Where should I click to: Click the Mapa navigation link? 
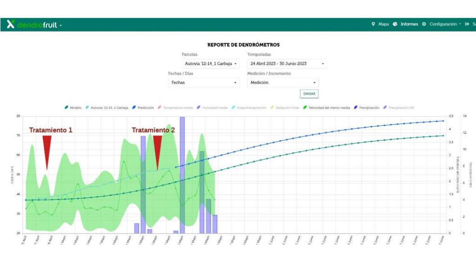tap(383, 24)
